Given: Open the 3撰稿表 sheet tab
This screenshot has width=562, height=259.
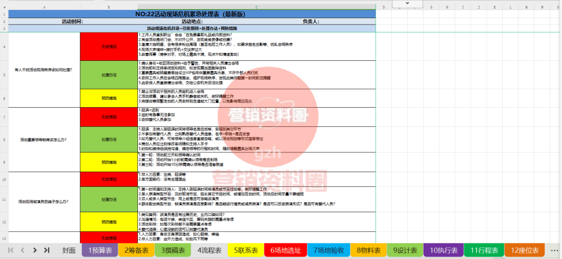Looking at the screenshot, I should pyautogui.click(x=173, y=250).
